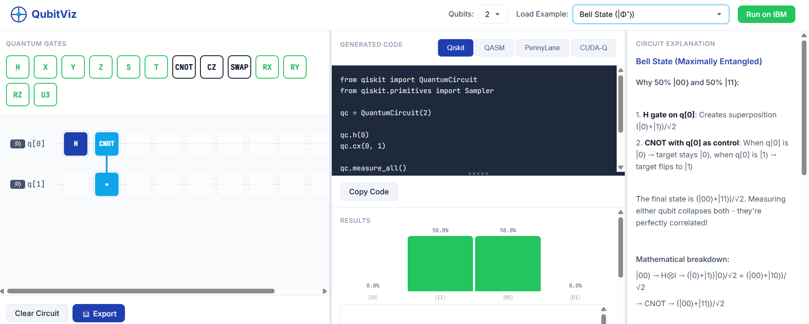Click the Run on IBM button
This screenshot has width=809, height=324.
tap(766, 14)
